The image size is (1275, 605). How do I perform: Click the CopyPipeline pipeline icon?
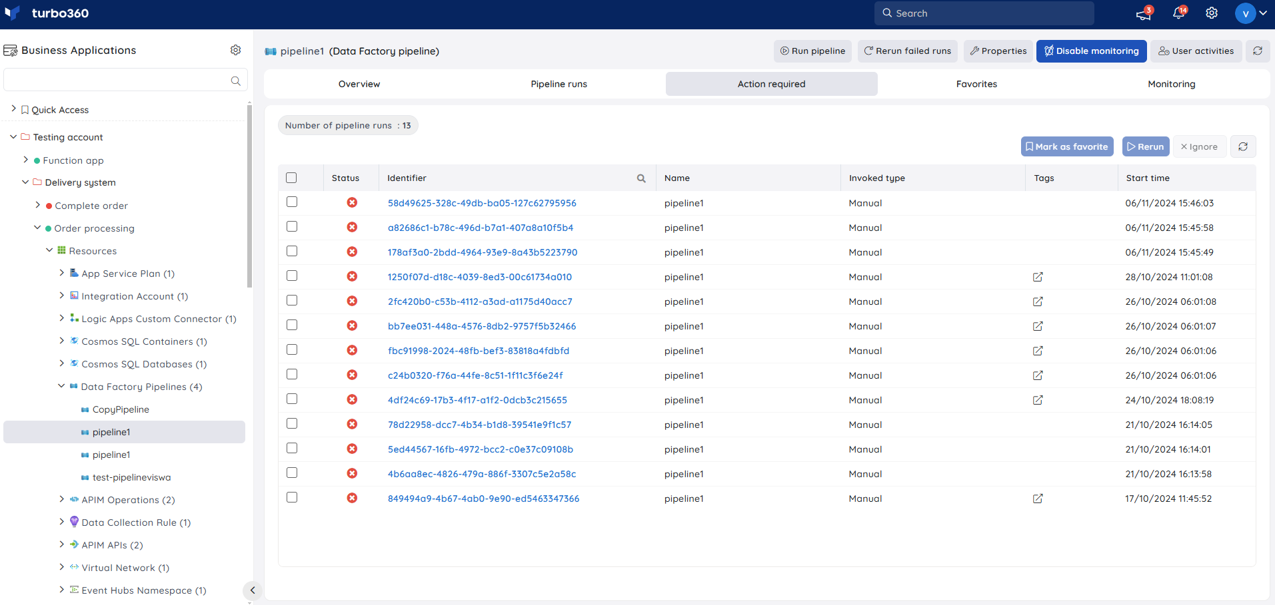(85, 410)
